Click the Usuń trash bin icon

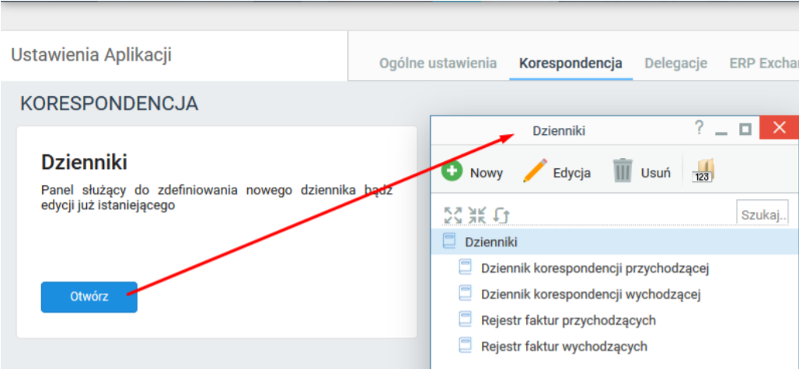click(x=623, y=171)
